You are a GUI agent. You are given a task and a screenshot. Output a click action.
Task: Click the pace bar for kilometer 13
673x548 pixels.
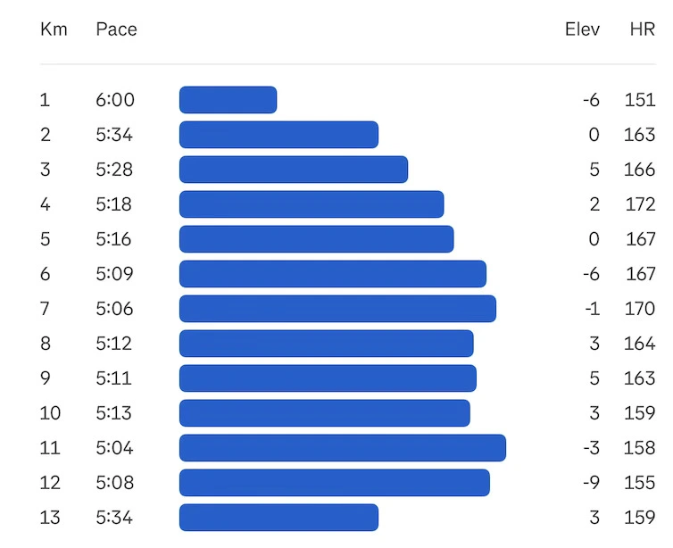[278, 518]
